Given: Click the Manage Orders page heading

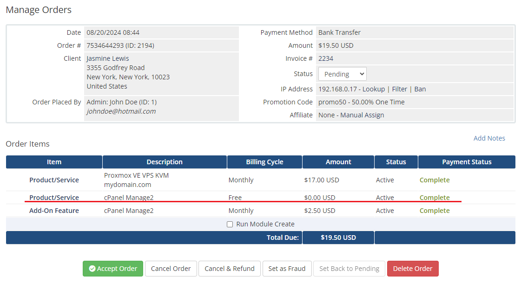Looking at the screenshot, I should pos(39,10).
